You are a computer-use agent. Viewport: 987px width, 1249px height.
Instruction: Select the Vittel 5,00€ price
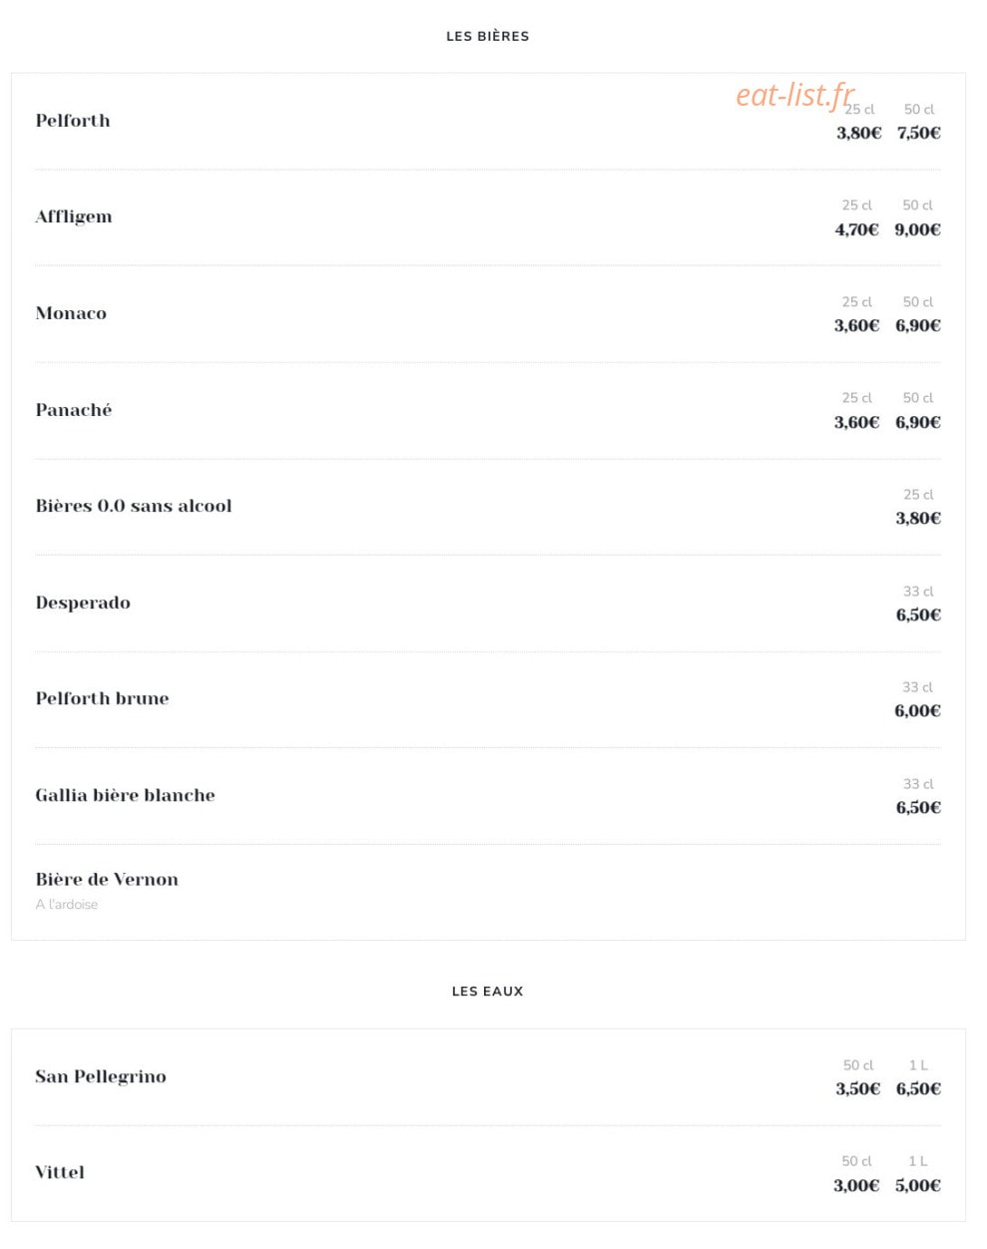(x=918, y=1185)
